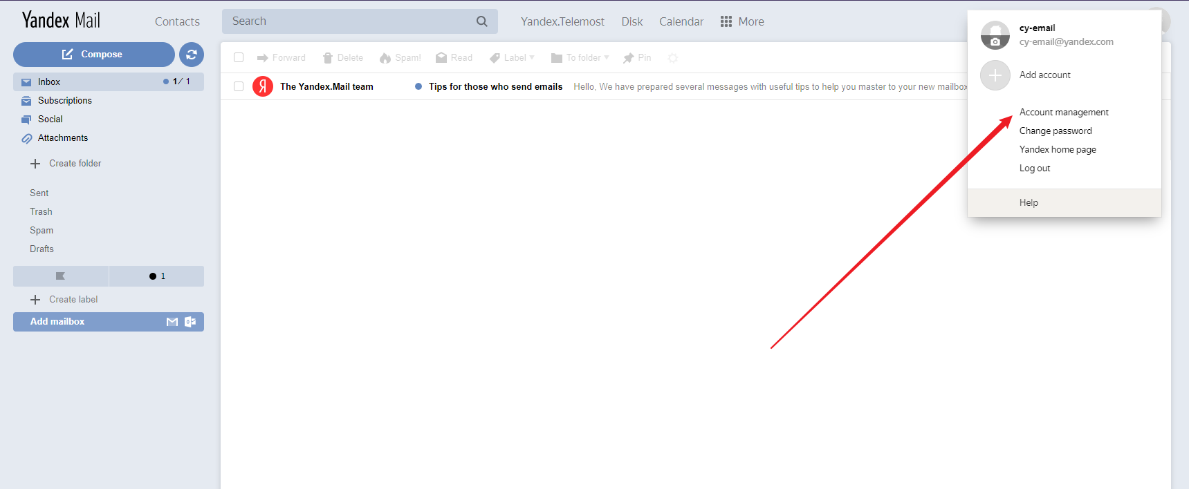Open the Sent folder
Screen dimensions: 1189x489
[x=39, y=193]
